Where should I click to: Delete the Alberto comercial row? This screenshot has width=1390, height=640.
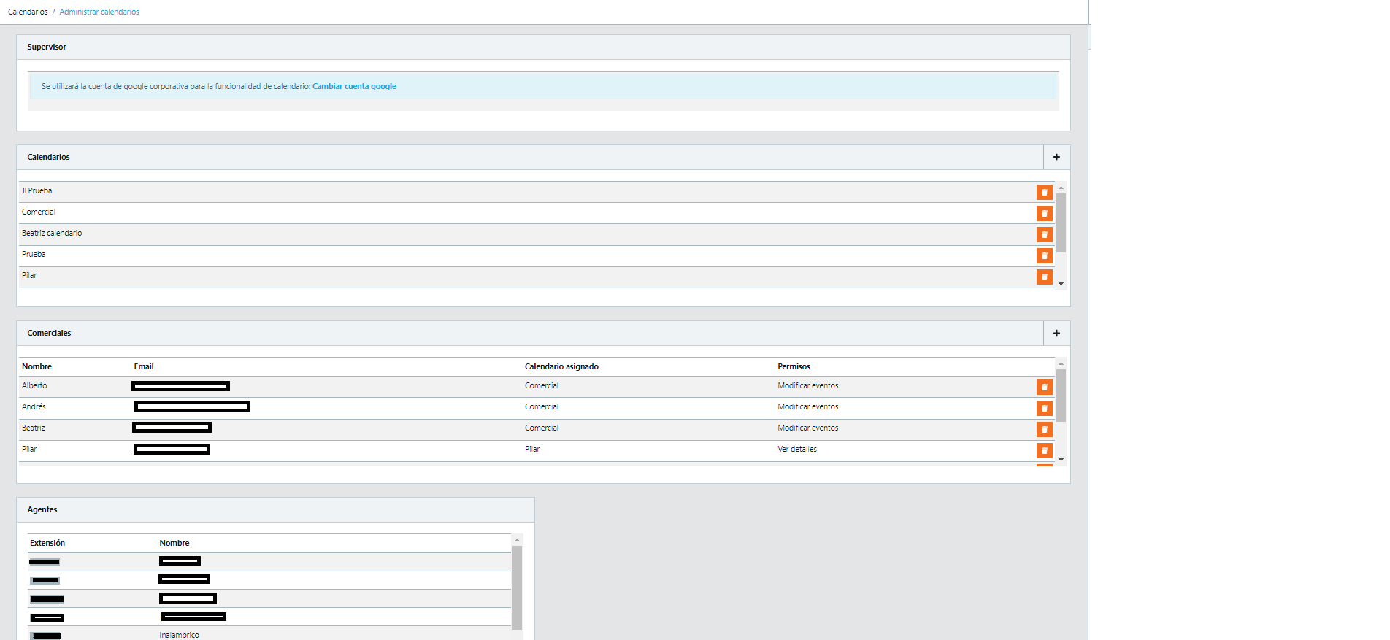pyautogui.click(x=1044, y=387)
